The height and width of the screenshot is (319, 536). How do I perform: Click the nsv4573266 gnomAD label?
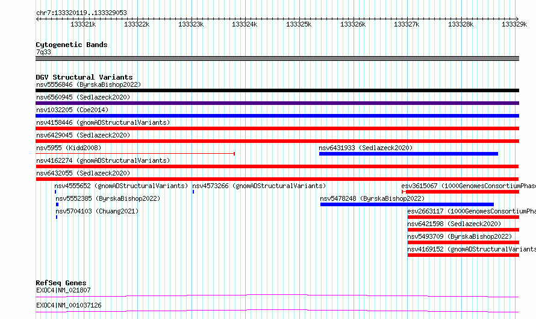(x=259, y=186)
